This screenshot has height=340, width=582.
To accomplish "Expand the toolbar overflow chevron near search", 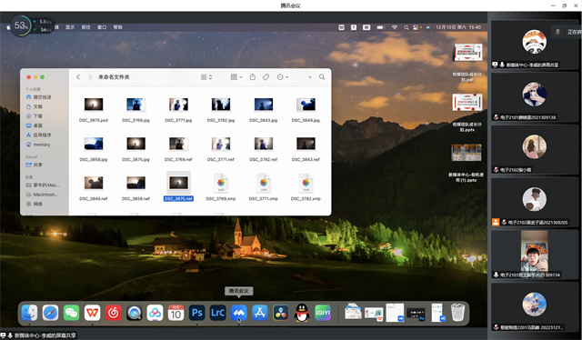I will tap(309, 77).
